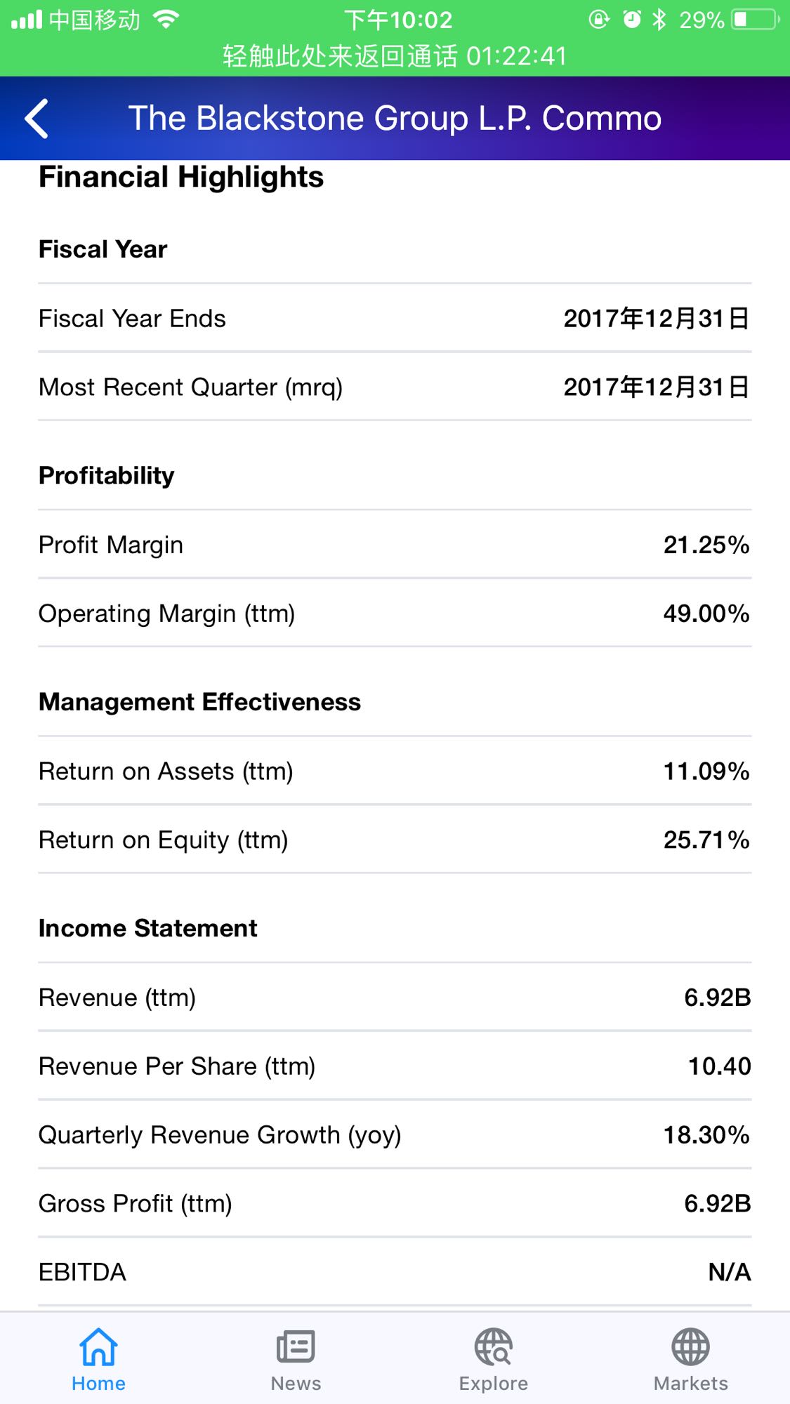790x1404 pixels.
Task: Tap the alarm clock status icon
Action: (632, 20)
